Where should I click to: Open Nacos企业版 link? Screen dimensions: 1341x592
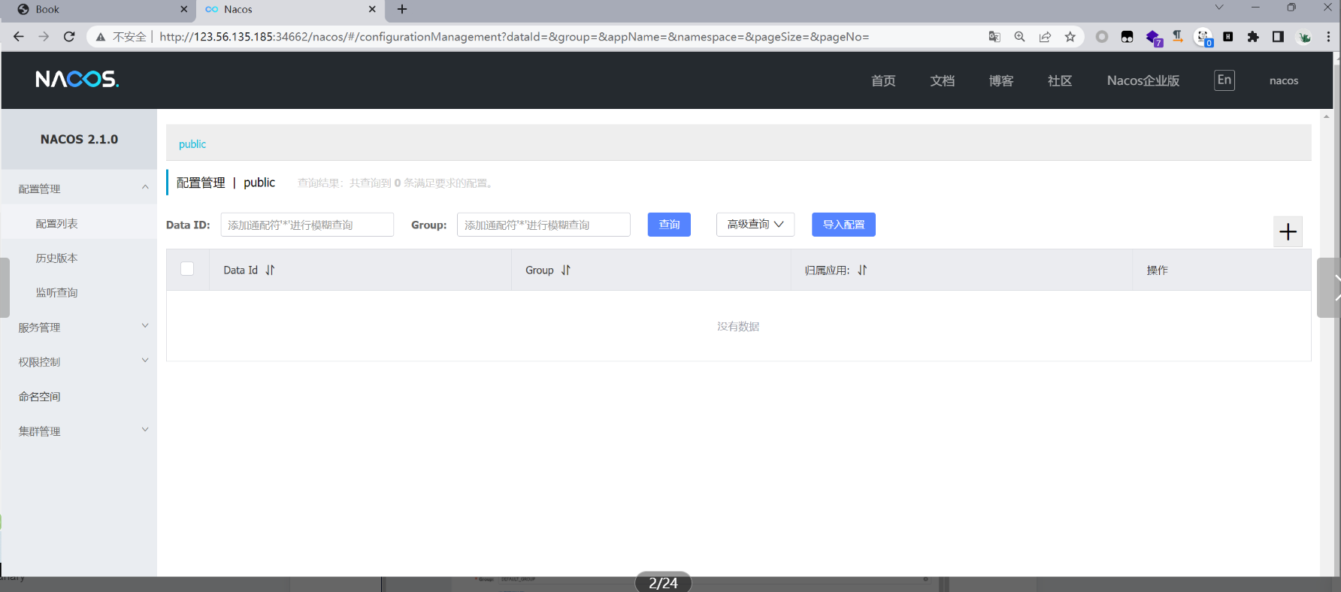[1143, 80]
